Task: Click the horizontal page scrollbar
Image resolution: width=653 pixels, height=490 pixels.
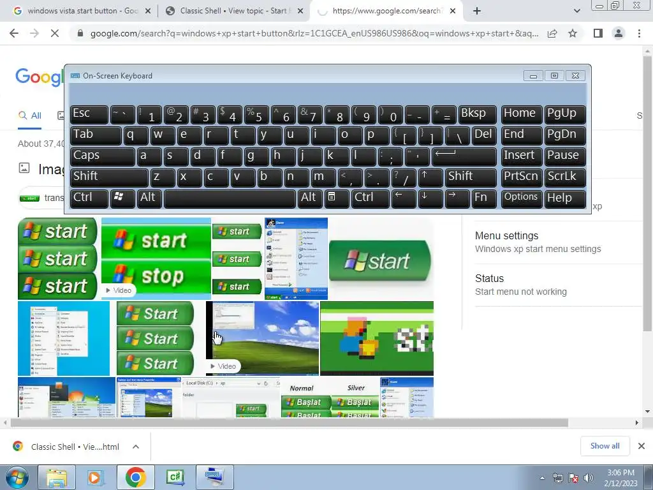Action: pos(289,423)
